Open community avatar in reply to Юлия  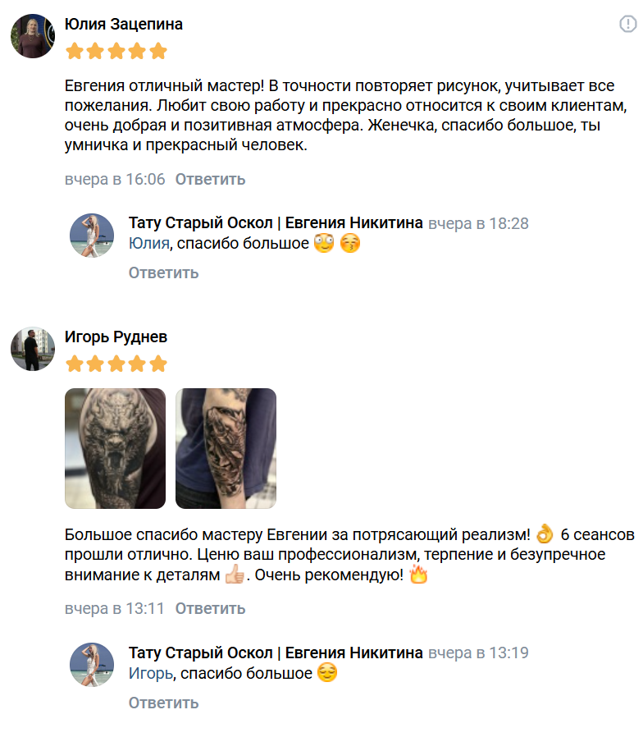pyautogui.click(x=92, y=236)
